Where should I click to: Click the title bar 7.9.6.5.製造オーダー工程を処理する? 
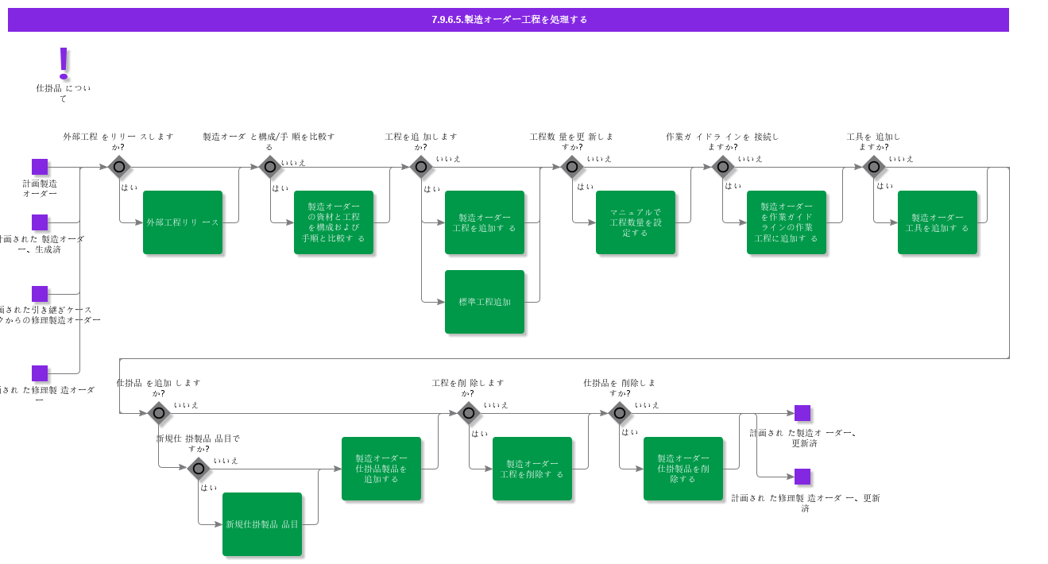(x=509, y=20)
